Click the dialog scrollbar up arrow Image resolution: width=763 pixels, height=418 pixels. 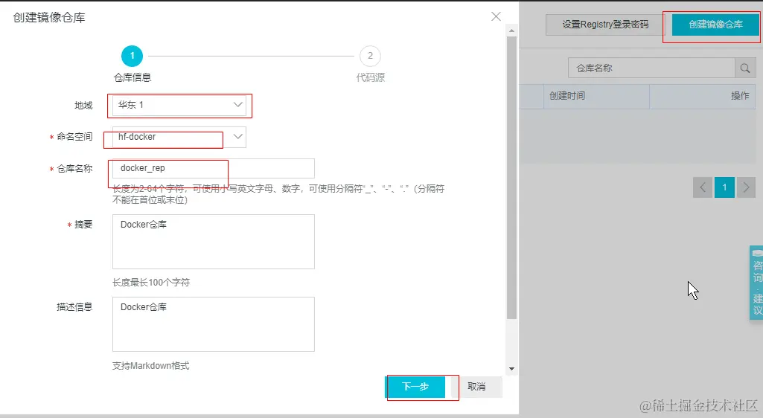511,30
